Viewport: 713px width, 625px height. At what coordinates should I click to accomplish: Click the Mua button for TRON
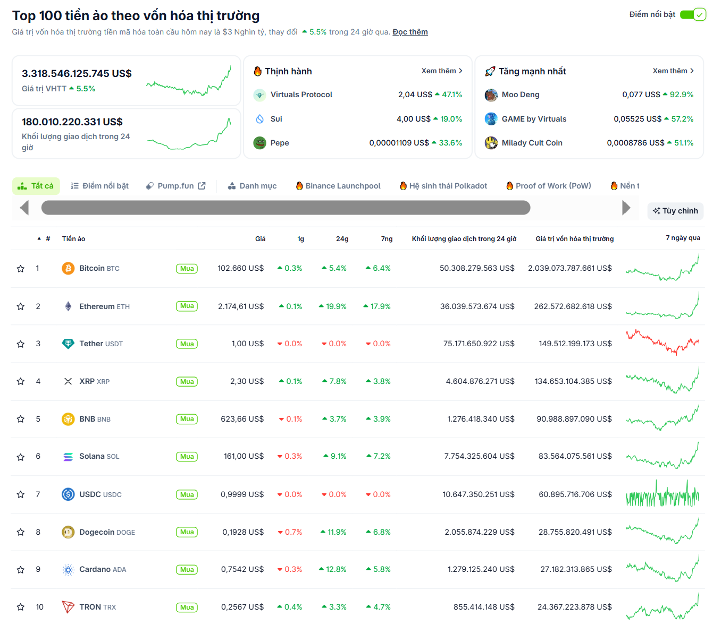coord(187,607)
